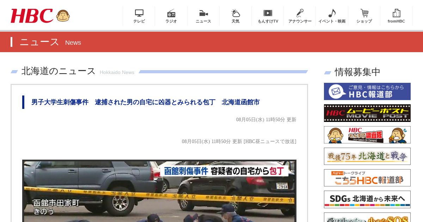This screenshot has width=423, height=222.
Task: Open the 男子大学生刺傷事件 article headline
Action: pos(146,102)
